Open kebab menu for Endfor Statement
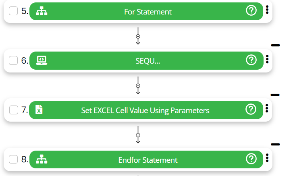Image resolution: width=295 pixels, height=176 pixels. (267, 158)
